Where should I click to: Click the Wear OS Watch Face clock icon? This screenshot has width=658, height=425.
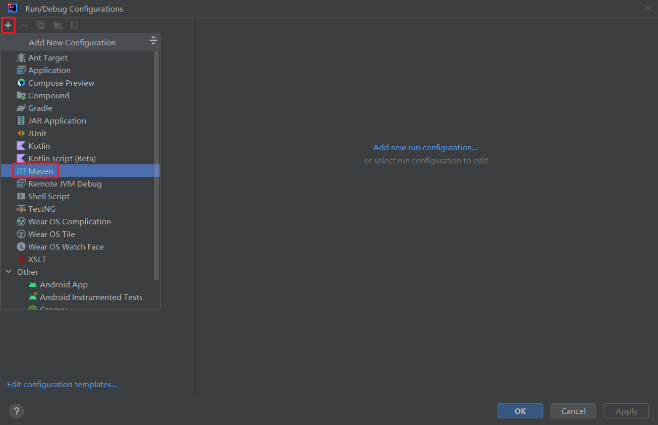tap(21, 247)
